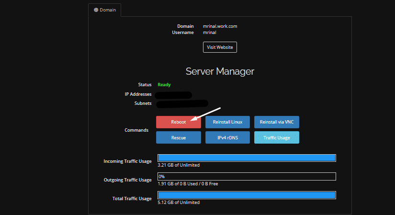Click the Outgoing Traffic Usage bar showing 0%

pos(247,177)
